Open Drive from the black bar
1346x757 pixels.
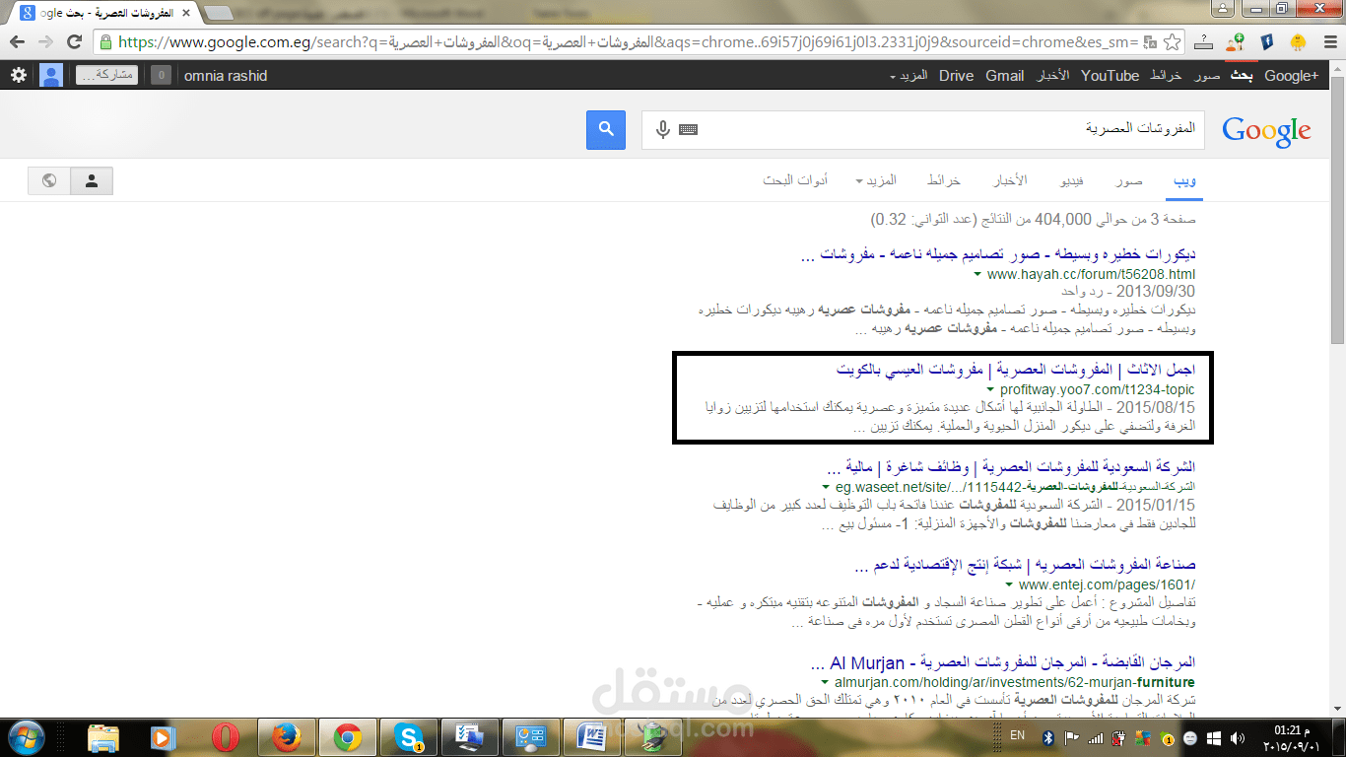(x=956, y=76)
